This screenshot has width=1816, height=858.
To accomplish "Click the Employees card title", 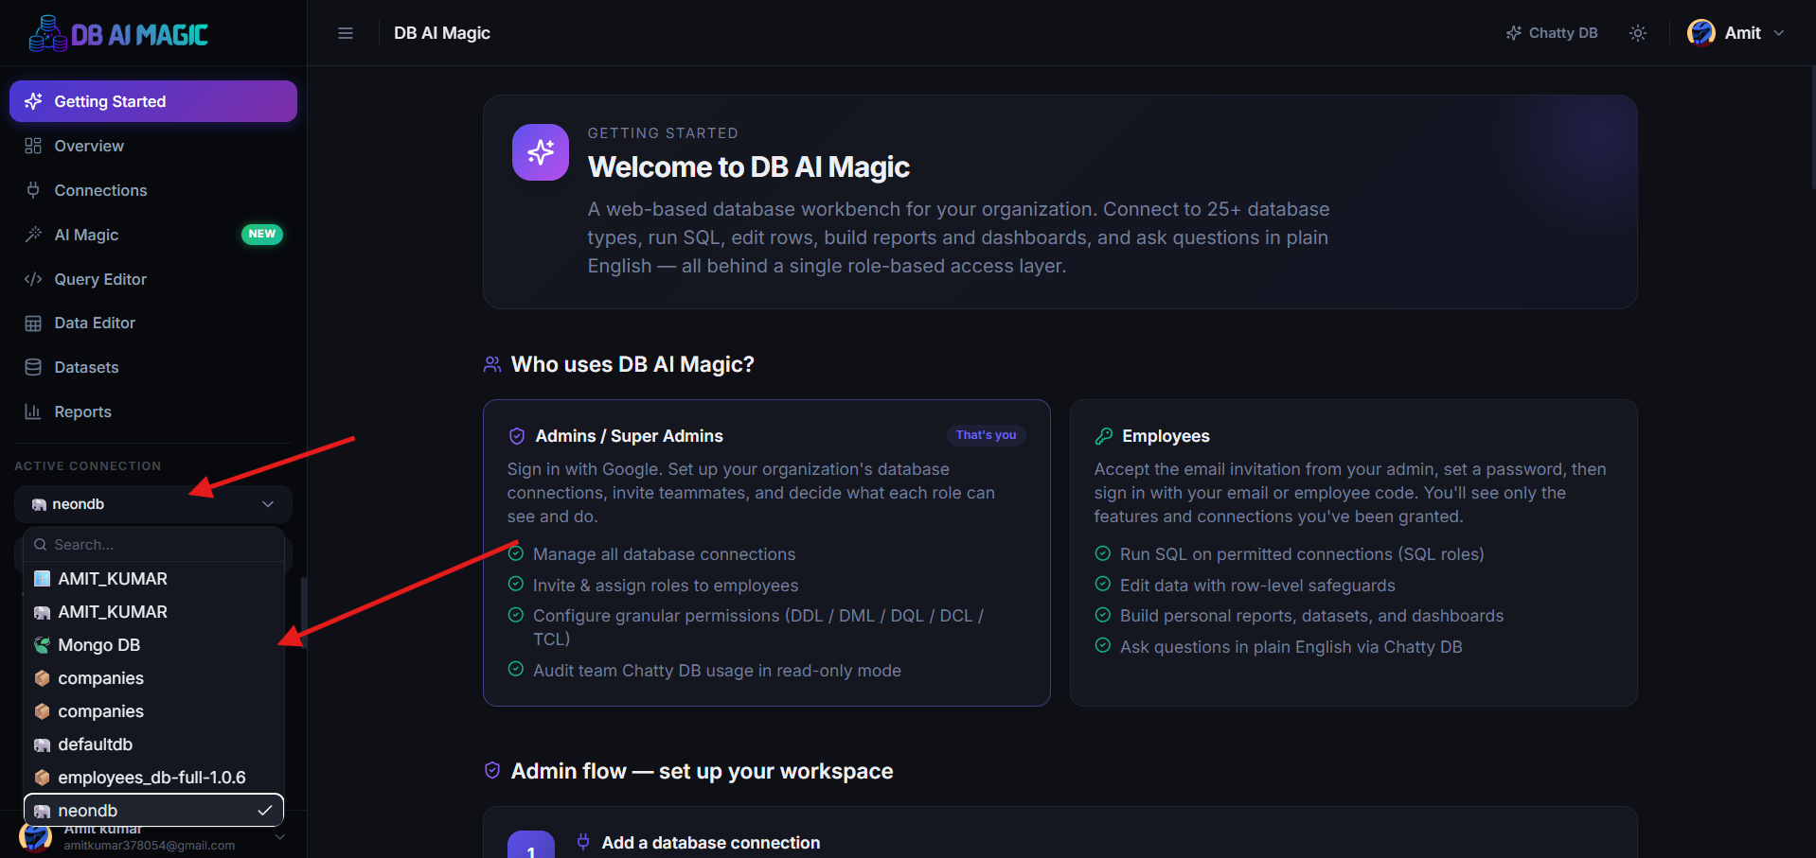I will (1166, 436).
